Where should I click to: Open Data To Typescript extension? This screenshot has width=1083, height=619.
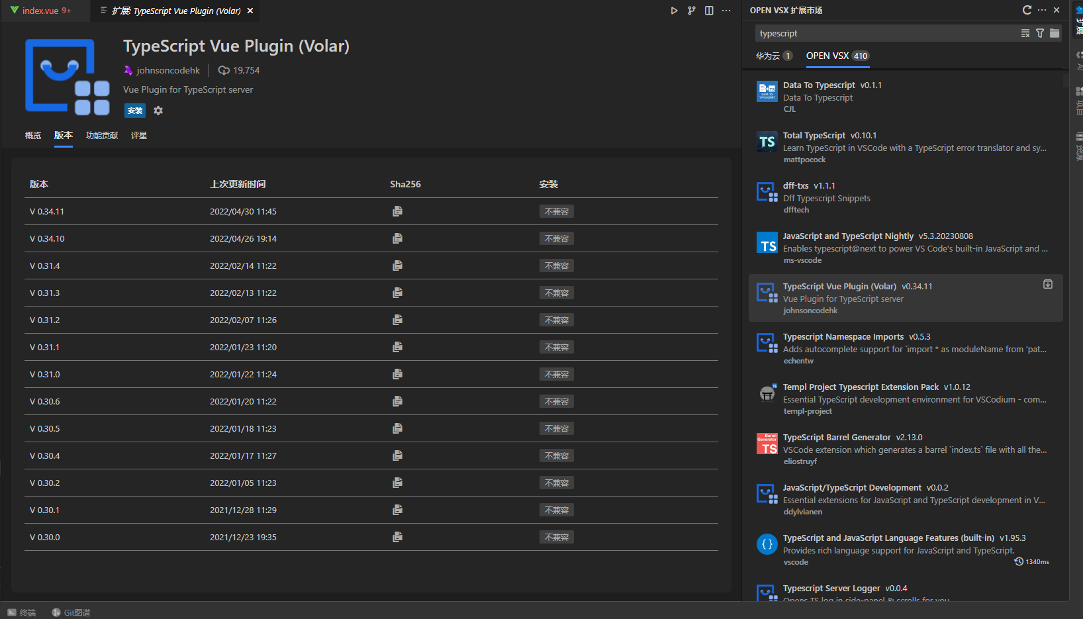tap(906, 97)
